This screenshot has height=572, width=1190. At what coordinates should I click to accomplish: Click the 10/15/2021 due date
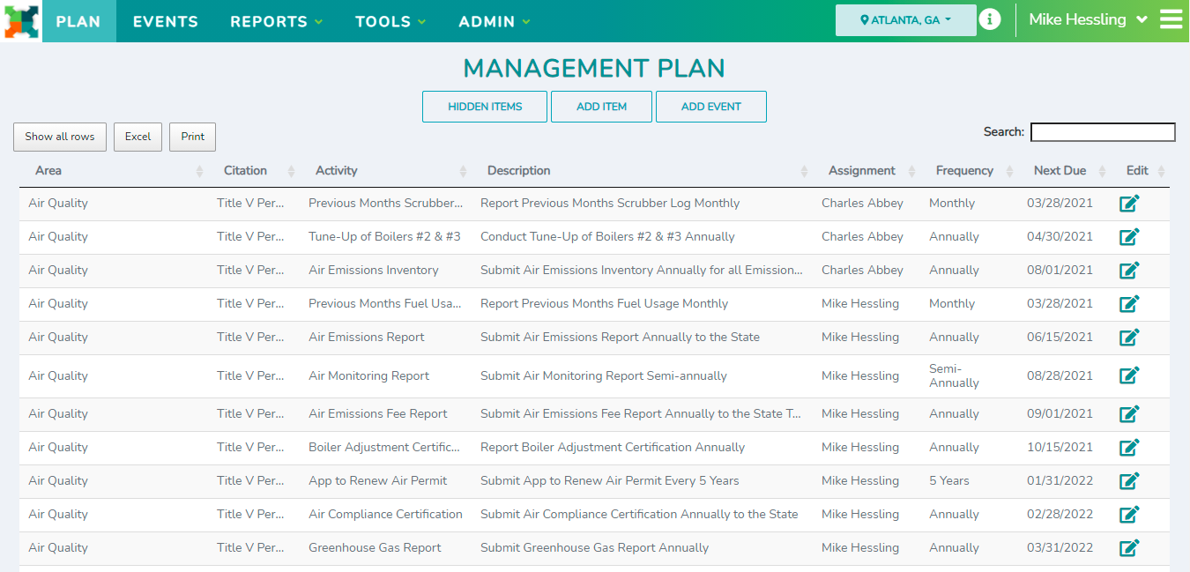pyautogui.click(x=1060, y=448)
